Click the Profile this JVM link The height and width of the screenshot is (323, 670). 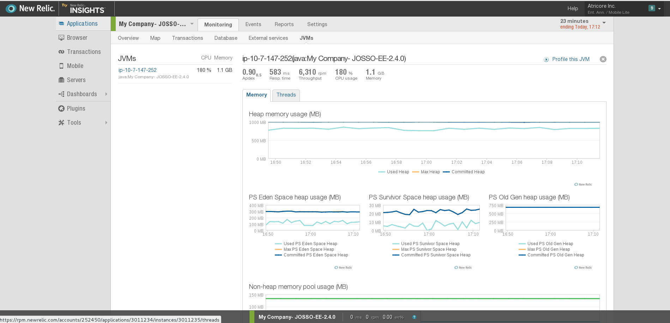pos(571,59)
